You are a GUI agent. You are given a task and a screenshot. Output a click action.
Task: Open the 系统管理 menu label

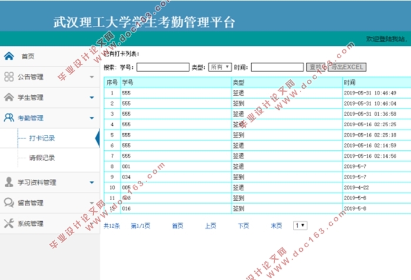[x=31, y=224]
